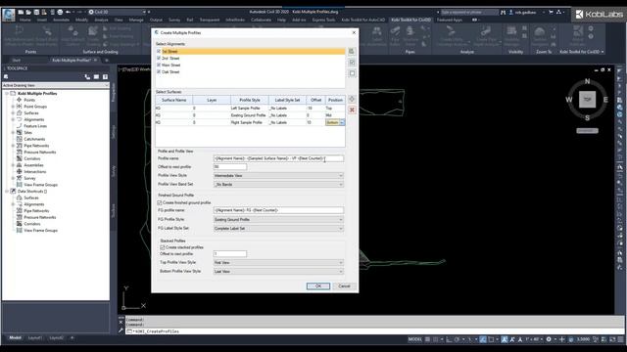Click the red delete surface row icon

click(x=352, y=110)
